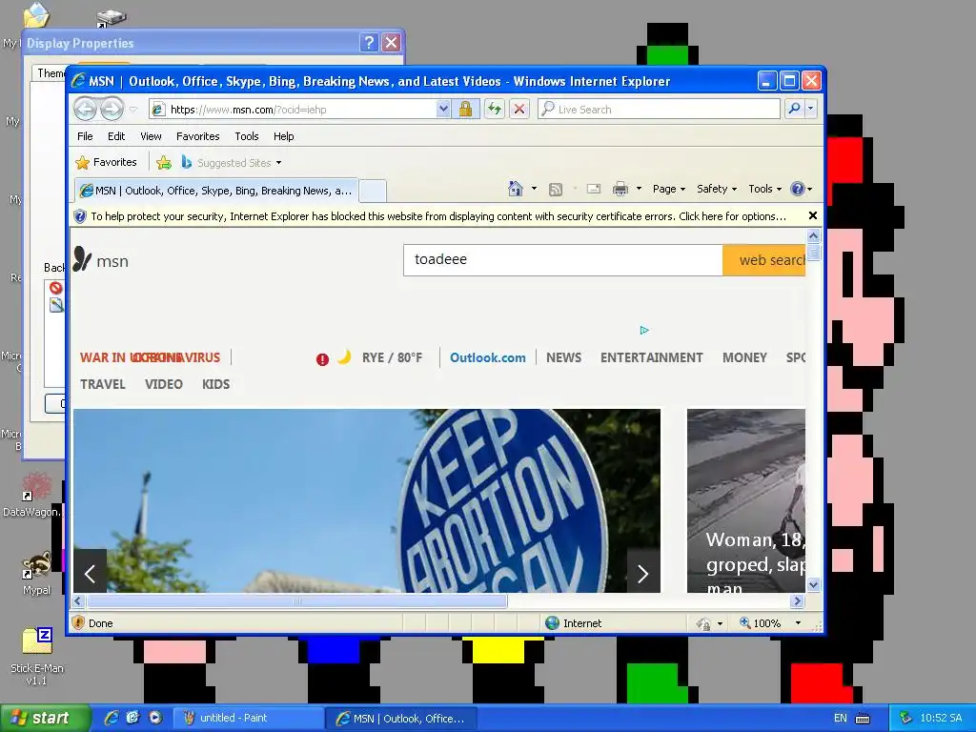Open the Page command menu
This screenshot has width=976, height=732.
[x=668, y=189]
